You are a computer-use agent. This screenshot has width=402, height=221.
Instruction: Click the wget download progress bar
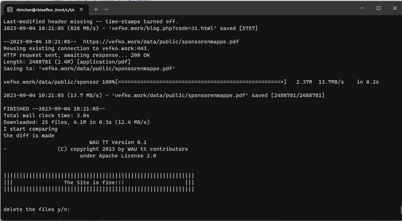tap(200, 82)
